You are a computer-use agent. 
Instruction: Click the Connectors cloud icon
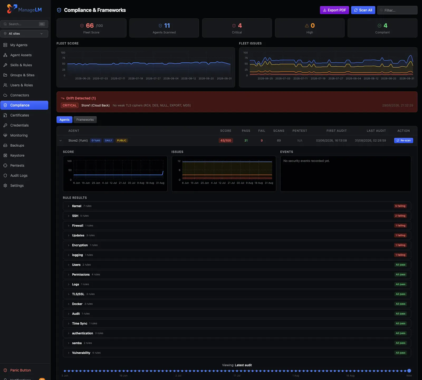tap(5, 95)
